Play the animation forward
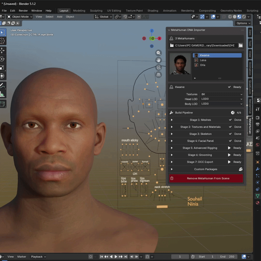Viewport: 261px width, 261px height. point(116,257)
